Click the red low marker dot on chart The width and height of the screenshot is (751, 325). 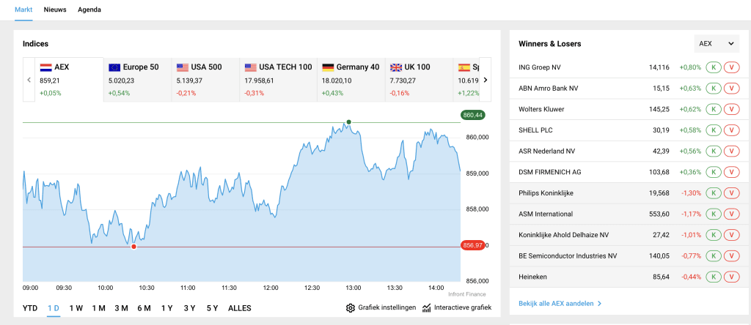[x=133, y=247]
